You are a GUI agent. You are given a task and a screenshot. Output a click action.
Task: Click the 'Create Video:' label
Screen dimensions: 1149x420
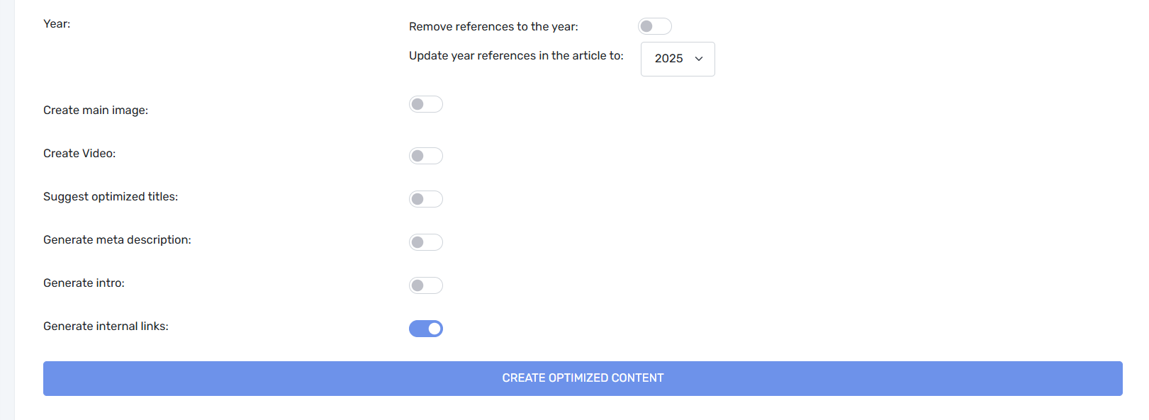pos(79,153)
